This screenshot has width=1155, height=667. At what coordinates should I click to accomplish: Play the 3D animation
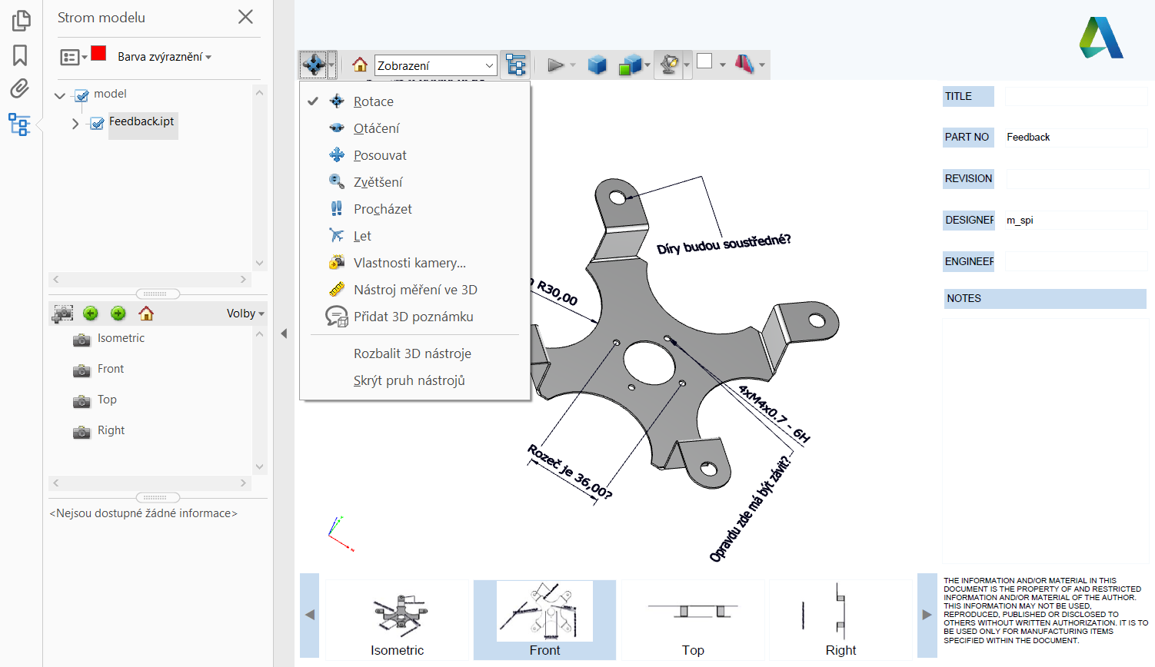[555, 65]
